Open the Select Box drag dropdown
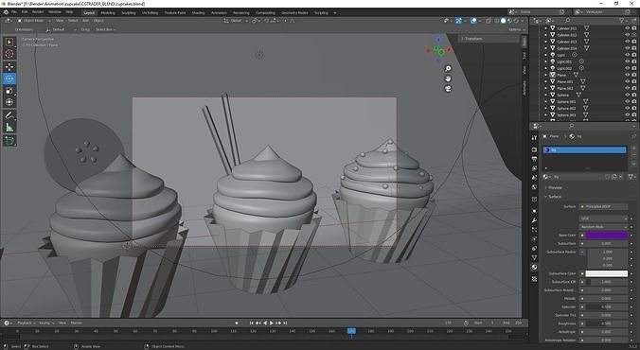Viewport: 640px width, 350px height. tap(106, 29)
